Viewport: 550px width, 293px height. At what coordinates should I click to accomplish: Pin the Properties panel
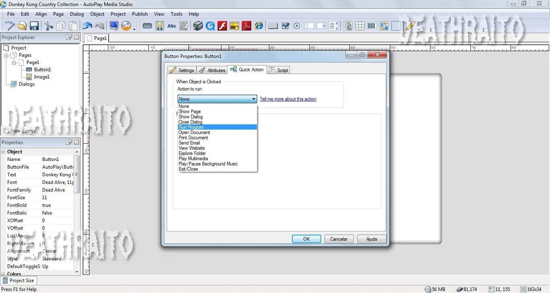69,142
